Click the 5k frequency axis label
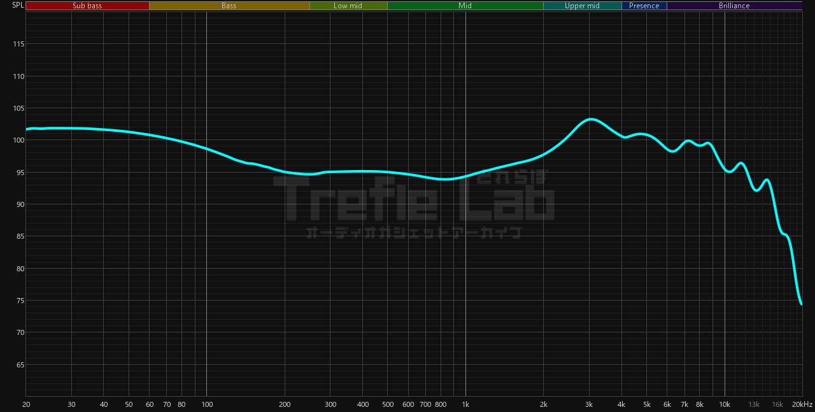Screen dimensions: 815x412 point(647,404)
